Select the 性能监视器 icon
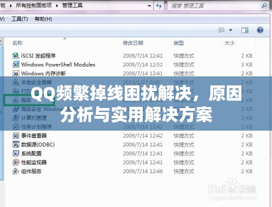 coord(16,162)
